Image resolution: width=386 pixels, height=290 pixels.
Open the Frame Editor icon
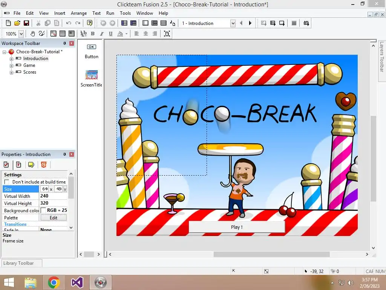[x=145, y=23]
